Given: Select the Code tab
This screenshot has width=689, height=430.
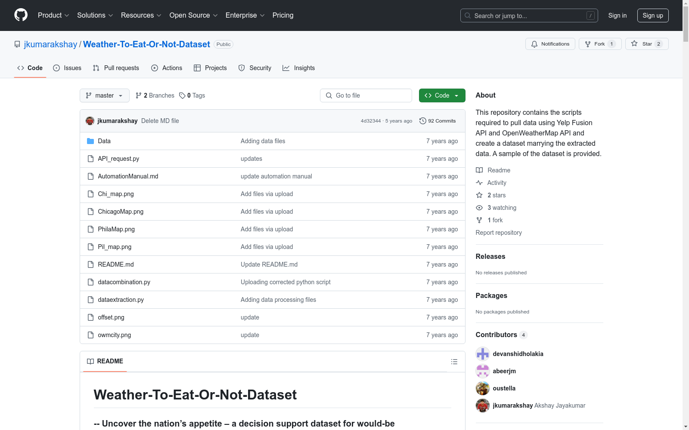Looking at the screenshot, I should 30,68.
